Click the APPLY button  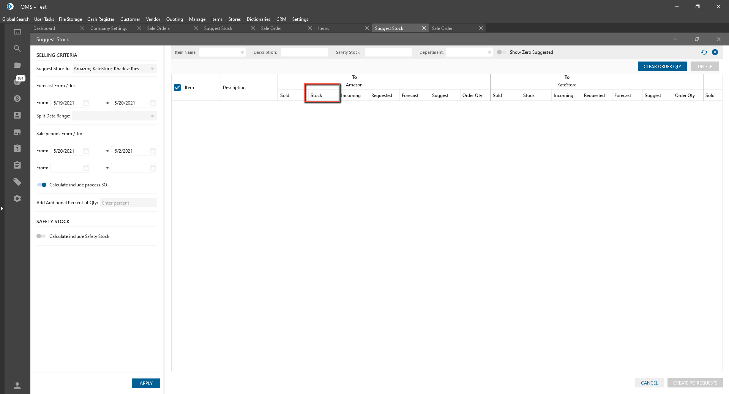click(146, 383)
